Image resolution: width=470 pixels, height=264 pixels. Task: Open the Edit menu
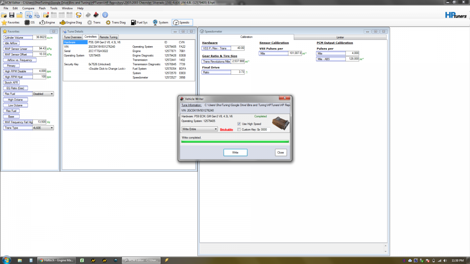[x=15, y=8]
